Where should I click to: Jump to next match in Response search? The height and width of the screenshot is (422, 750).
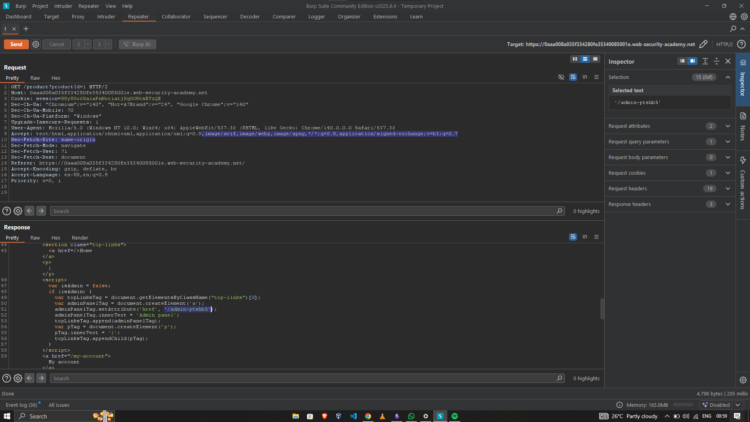click(41, 378)
